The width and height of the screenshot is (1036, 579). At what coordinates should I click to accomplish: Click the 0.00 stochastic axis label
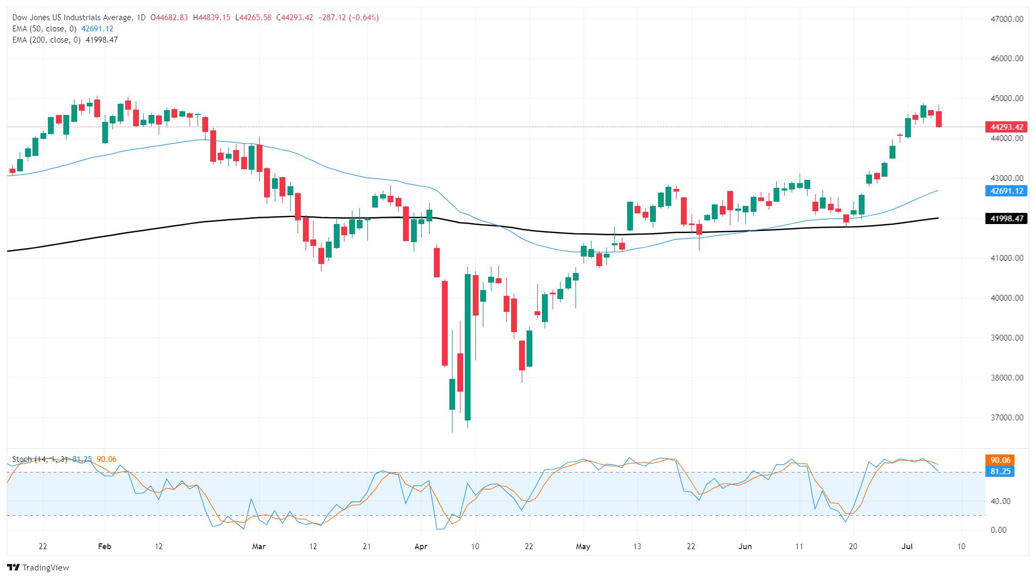pyautogui.click(x=998, y=530)
